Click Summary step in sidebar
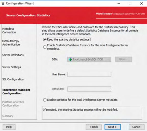147x131 pixels. (x=8, y=116)
